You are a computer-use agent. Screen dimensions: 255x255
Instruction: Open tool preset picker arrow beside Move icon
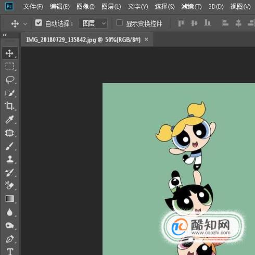(25, 23)
